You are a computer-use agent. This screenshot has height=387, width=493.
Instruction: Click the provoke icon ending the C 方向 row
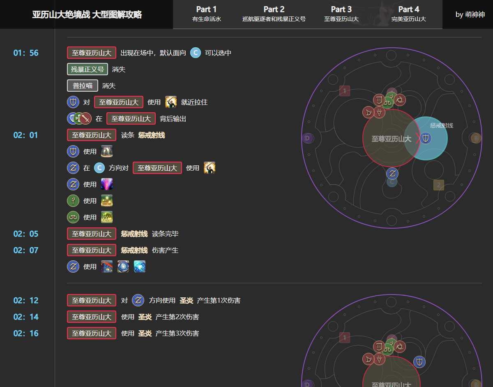210,168
